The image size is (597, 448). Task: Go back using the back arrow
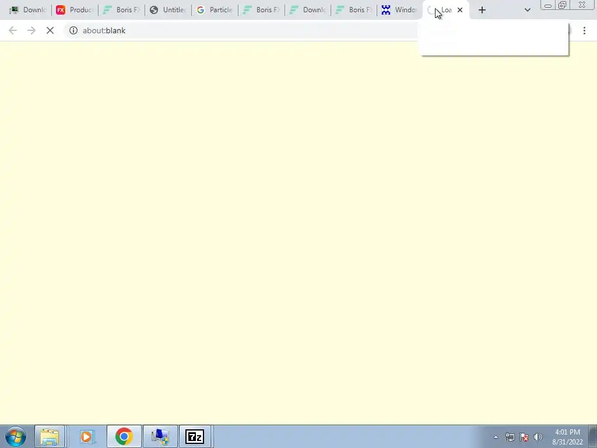pyautogui.click(x=13, y=30)
